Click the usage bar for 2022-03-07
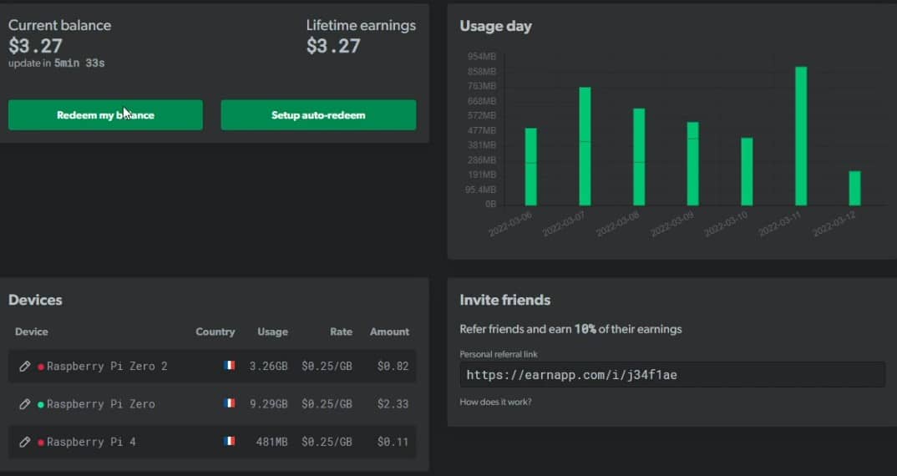 [585, 146]
